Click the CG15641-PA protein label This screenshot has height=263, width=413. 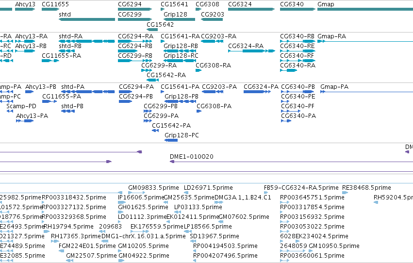click(x=180, y=86)
